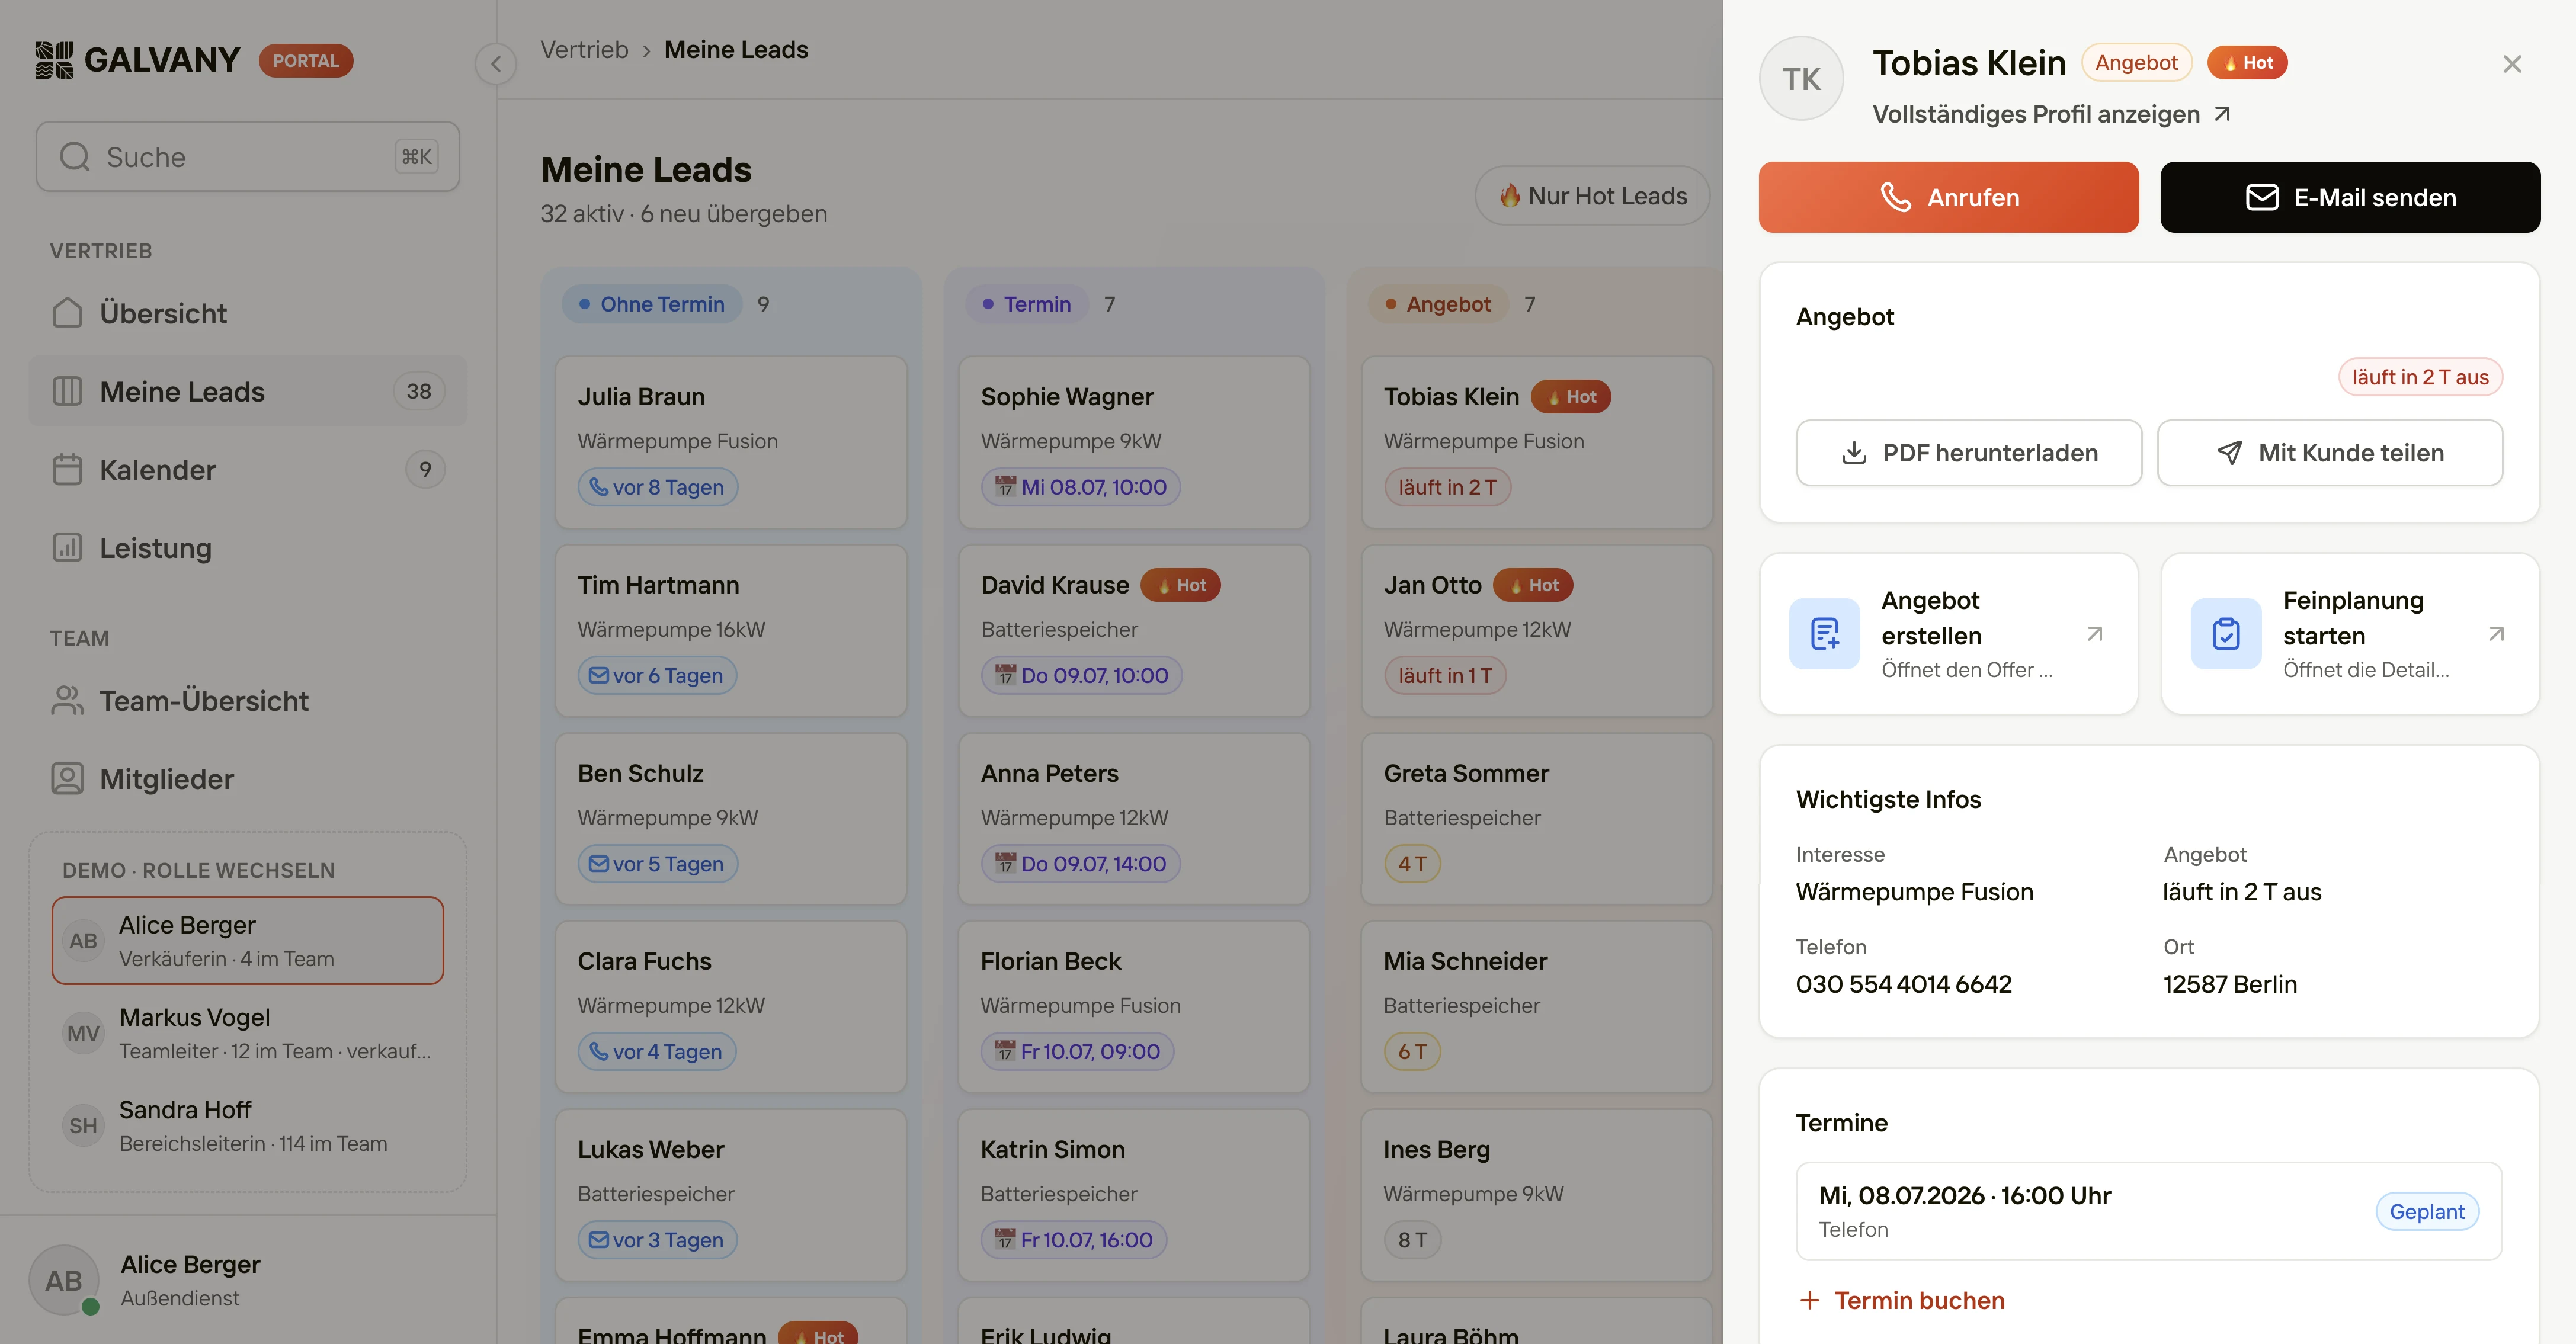
Task: Click the Angebot erstellen document icon
Action: click(1824, 634)
